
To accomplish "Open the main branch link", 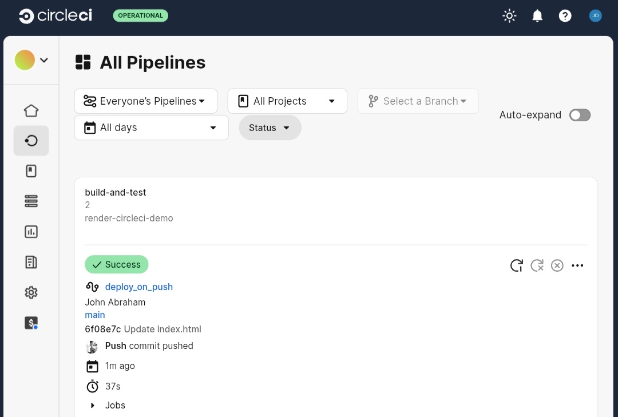I will pos(95,315).
